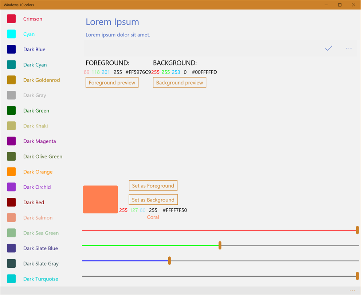
Task: Open the more options ellipsis in command bar
Action: pyautogui.click(x=349, y=48)
